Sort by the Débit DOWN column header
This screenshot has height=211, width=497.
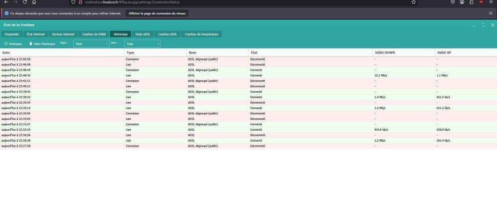pyautogui.click(x=404, y=53)
